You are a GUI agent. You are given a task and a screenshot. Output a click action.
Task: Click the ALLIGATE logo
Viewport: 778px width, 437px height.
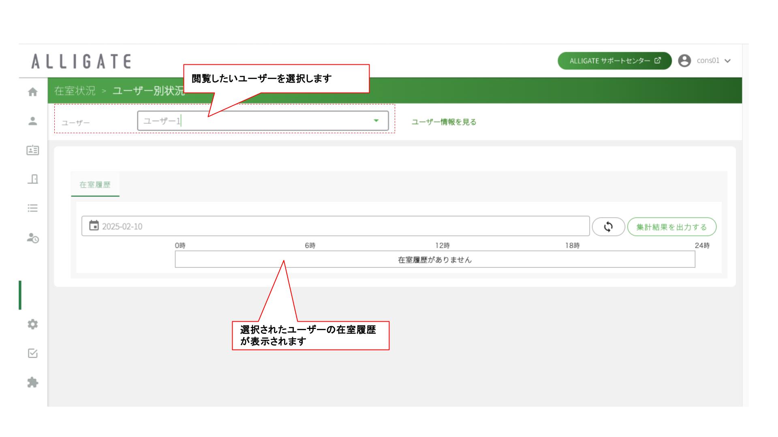point(81,62)
